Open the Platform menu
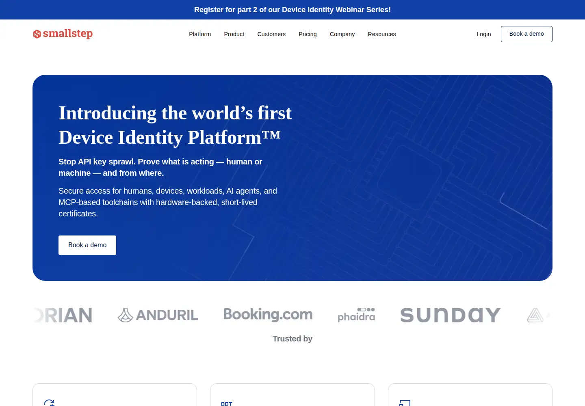The image size is (585, 406). (200, 34)
